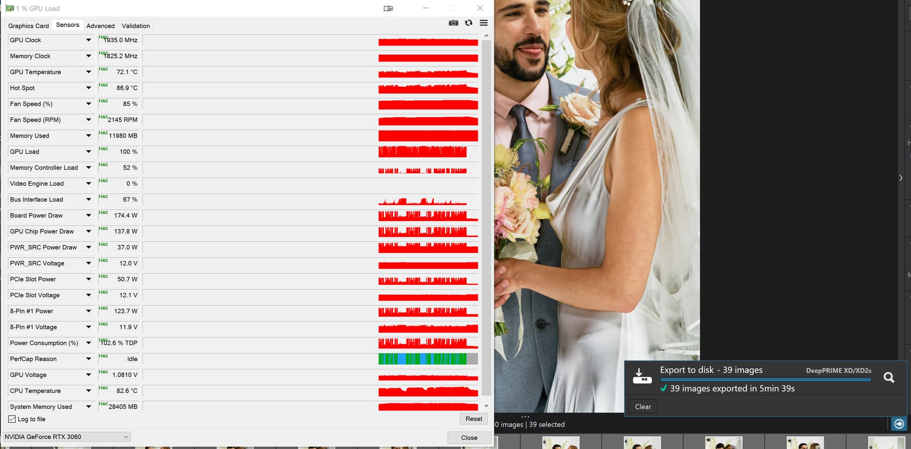
Task: Open the GPU Clock sensor dropdown
Action: pos(88,40)
